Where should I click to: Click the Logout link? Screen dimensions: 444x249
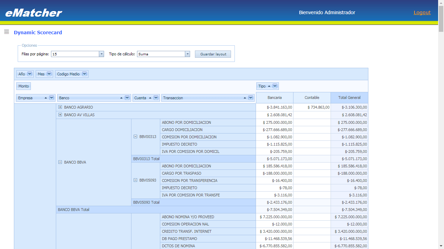(422, 12)
